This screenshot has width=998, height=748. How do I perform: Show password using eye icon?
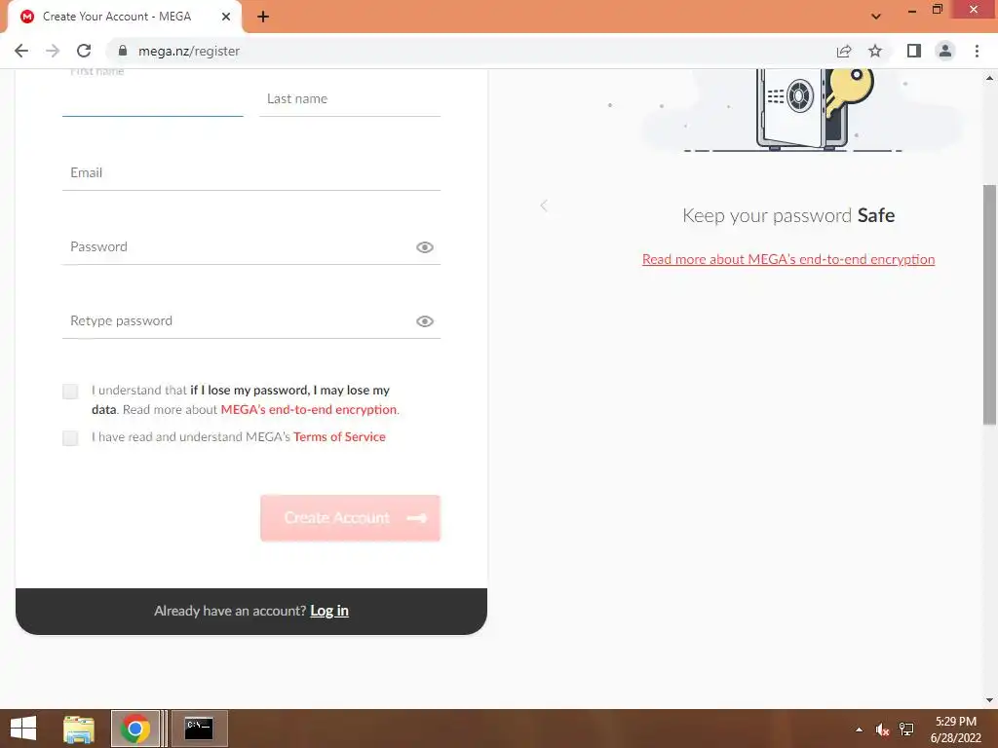pos(425,247)
